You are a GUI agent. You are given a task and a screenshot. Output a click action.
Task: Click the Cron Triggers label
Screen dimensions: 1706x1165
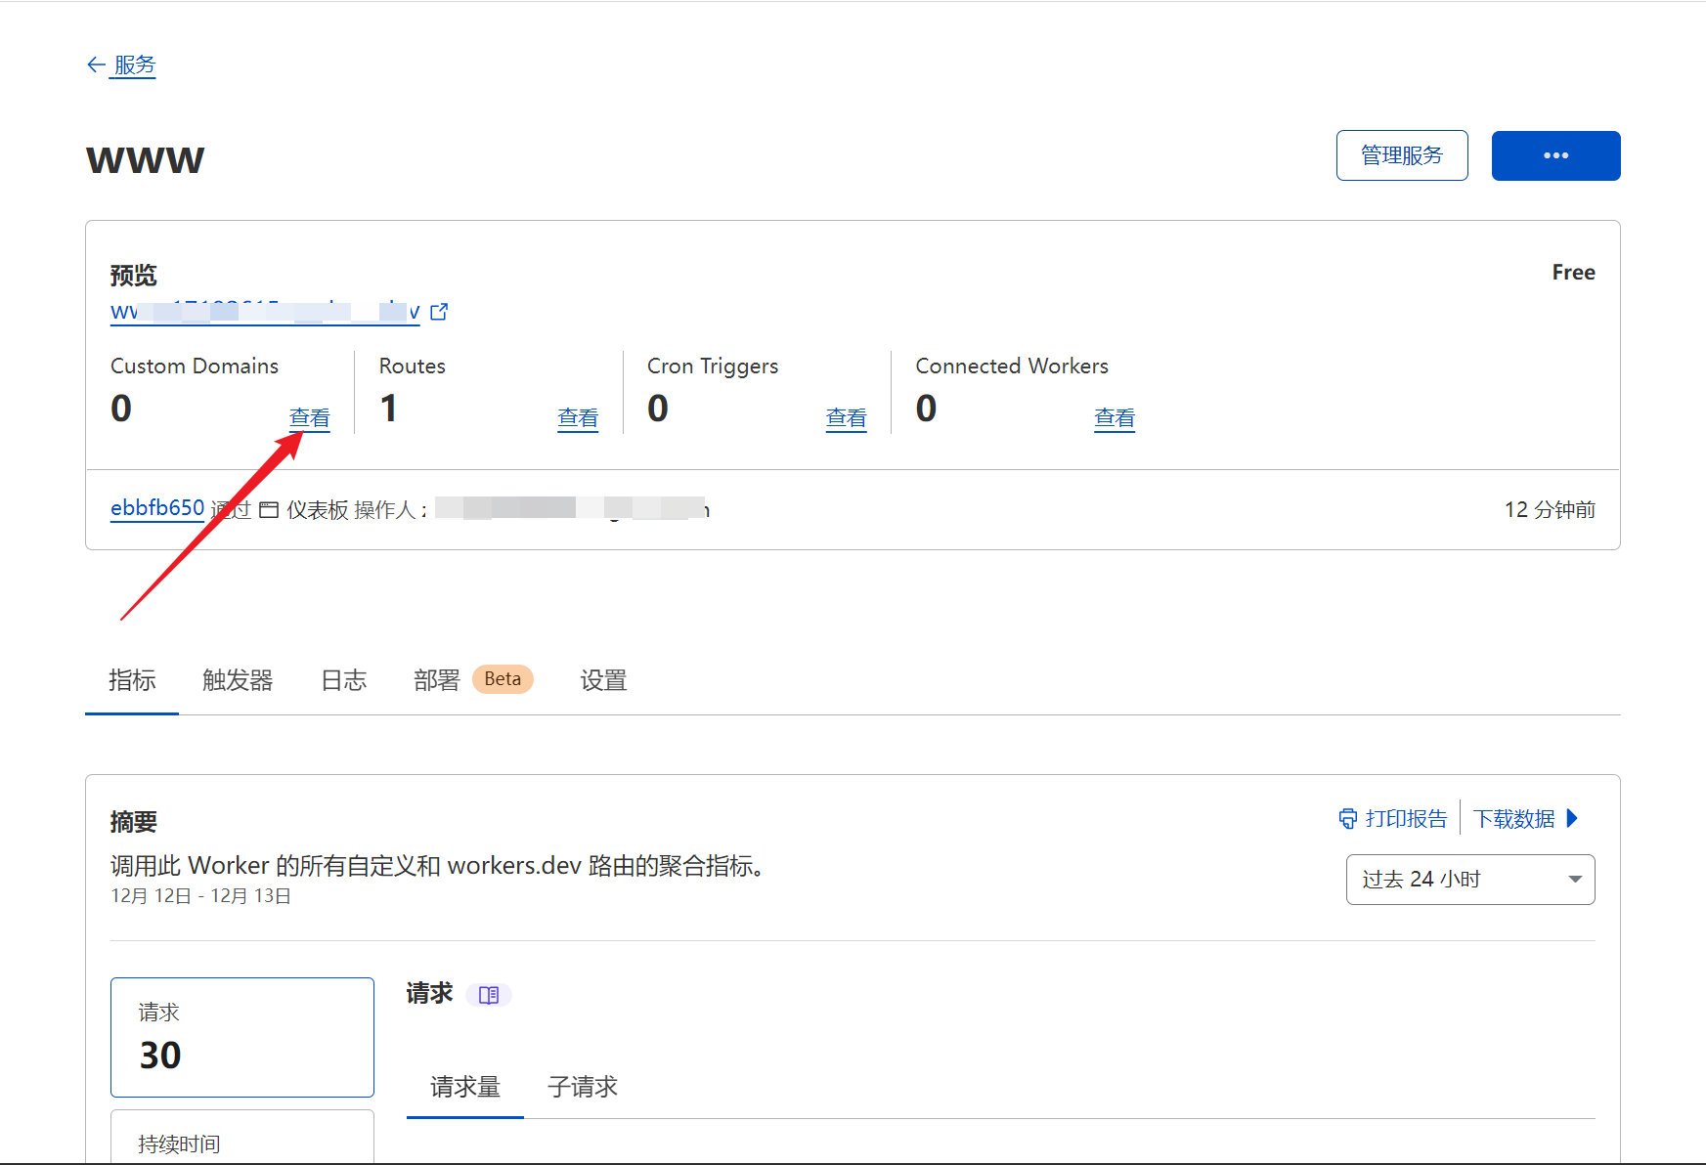(713, 367)
